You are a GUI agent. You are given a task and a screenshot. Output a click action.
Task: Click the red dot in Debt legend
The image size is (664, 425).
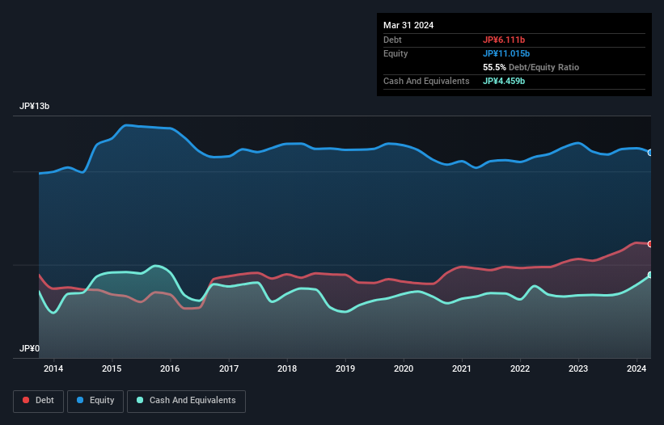pyautogui.click(x=26, y=400)
